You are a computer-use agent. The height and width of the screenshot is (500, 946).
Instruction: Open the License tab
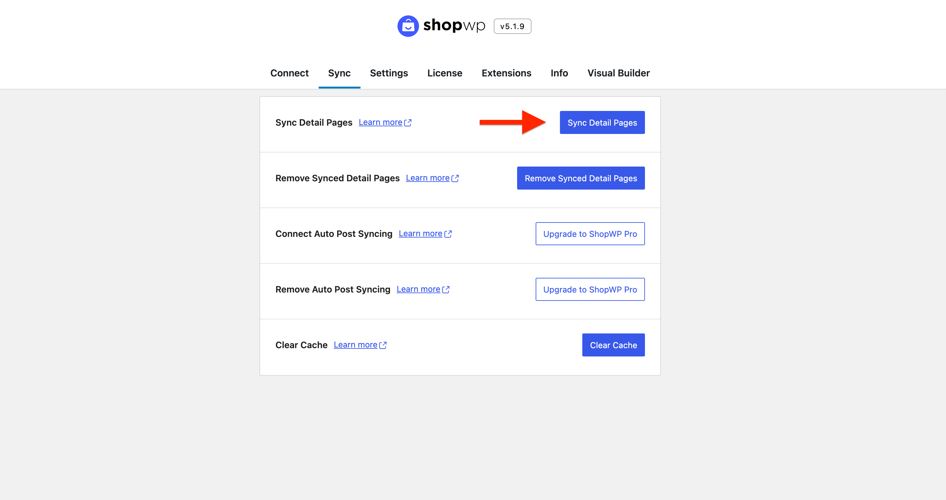(x=444, y=73)
